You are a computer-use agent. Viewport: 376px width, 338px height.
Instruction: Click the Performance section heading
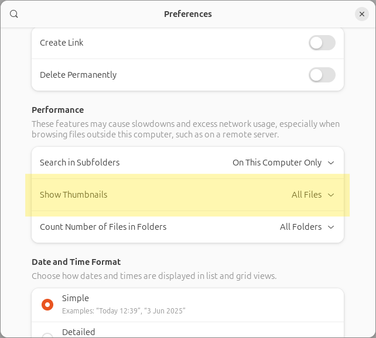pyautogui.click(x=57, y=110)
